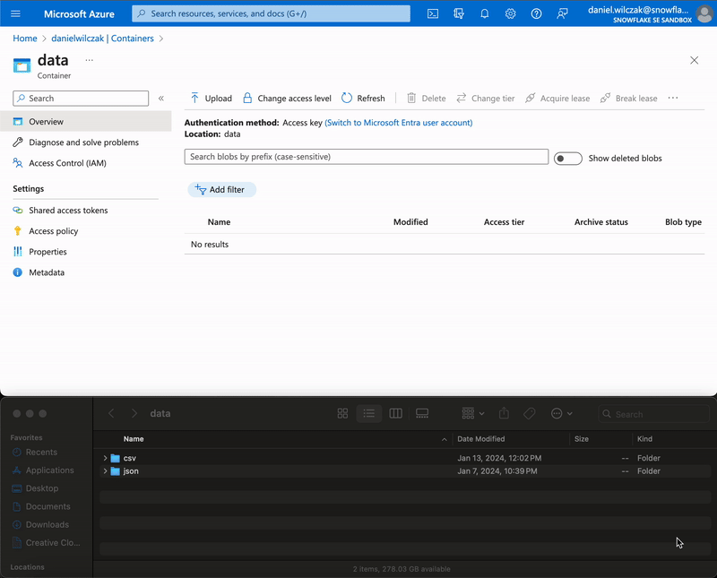Viewport: 717px width, 578px height.
Task: Open the Finder action ellipsis dropdown
Action: coord(562,413)
